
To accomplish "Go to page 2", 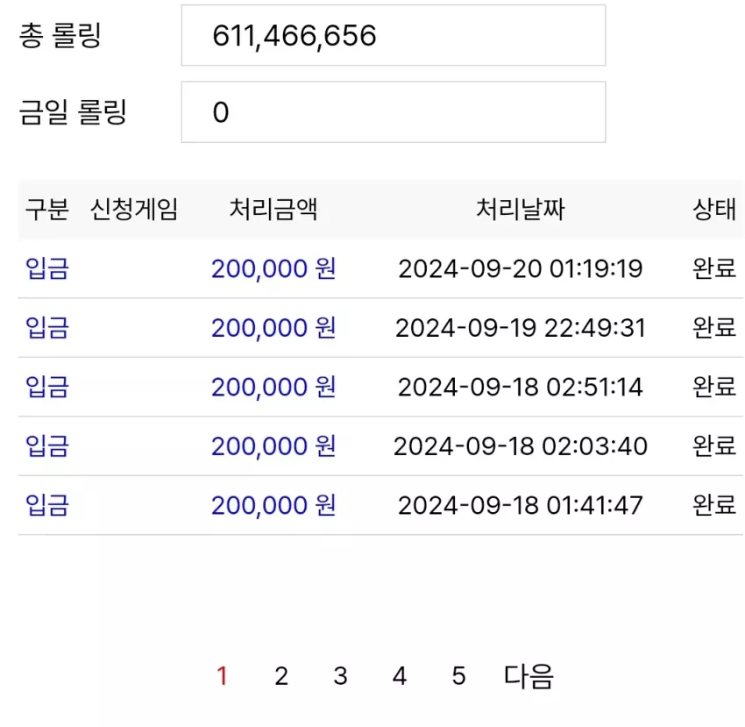I will pos(281,676).
